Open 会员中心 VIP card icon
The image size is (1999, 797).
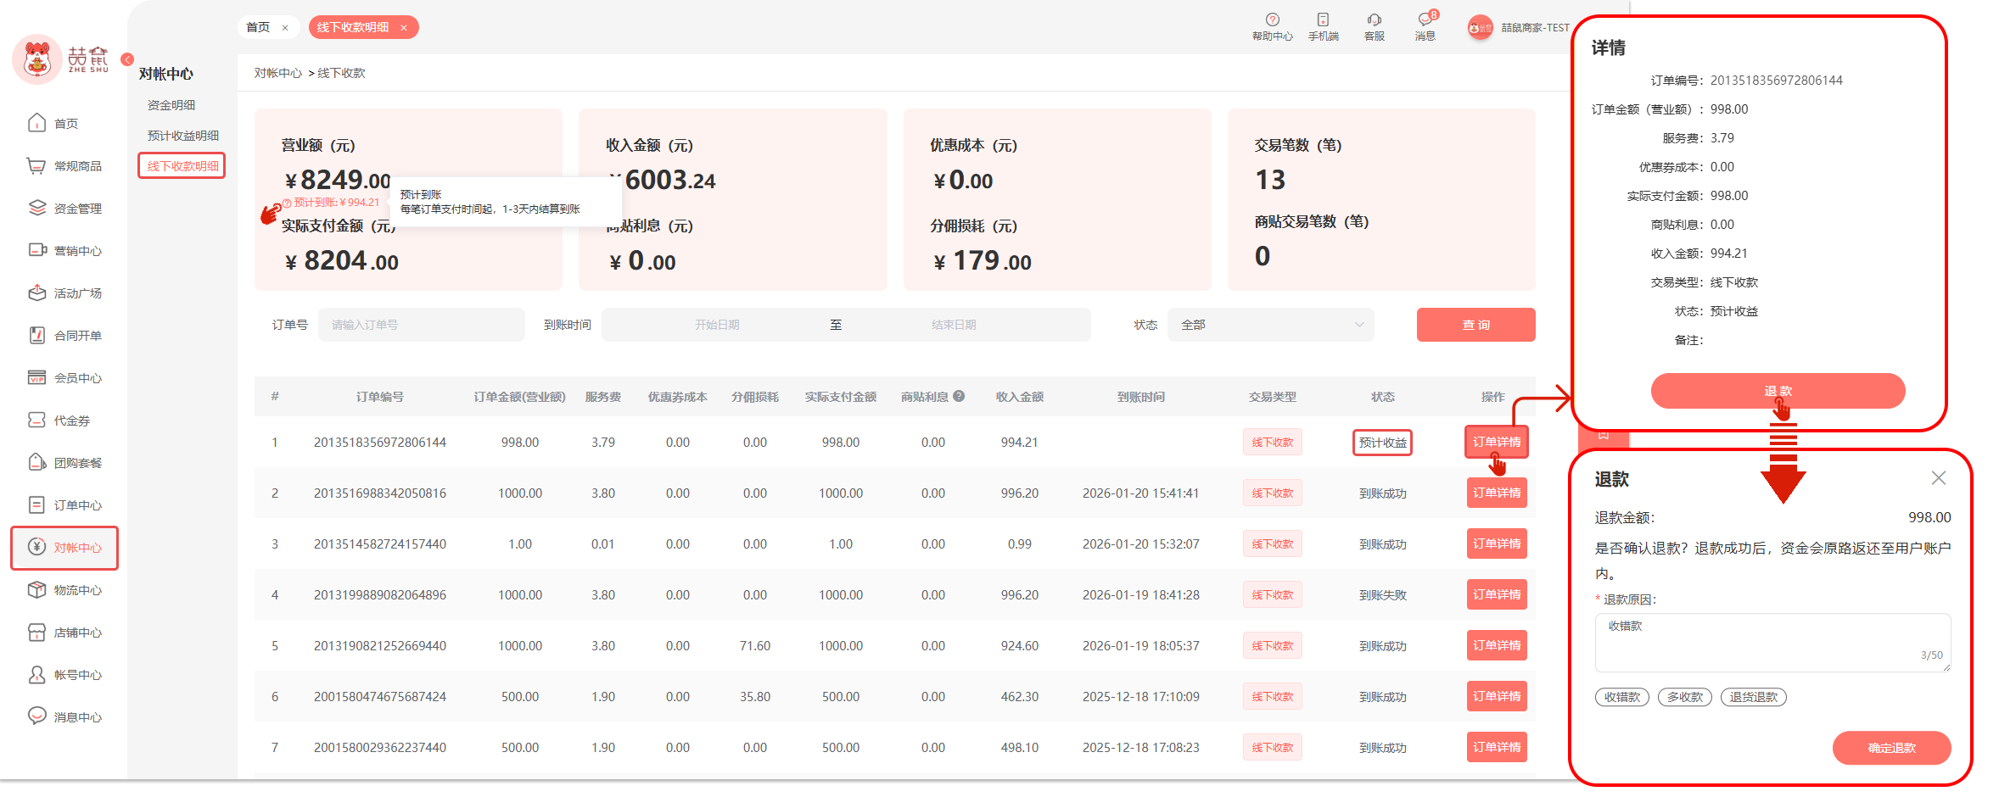tap(36, 377)
